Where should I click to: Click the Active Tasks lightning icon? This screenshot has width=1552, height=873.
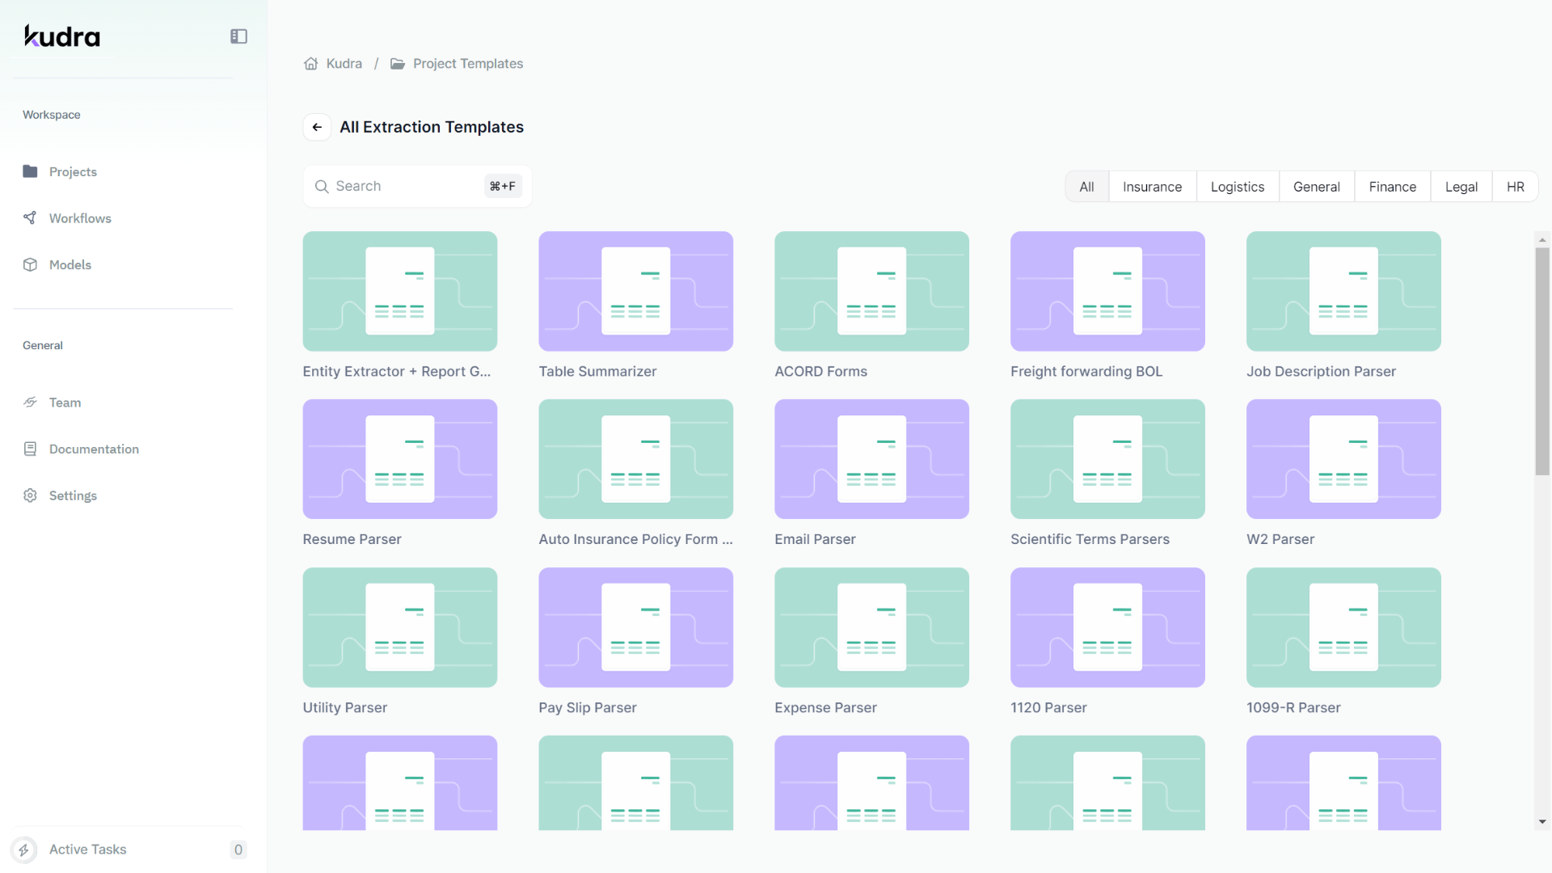(24, 850)
